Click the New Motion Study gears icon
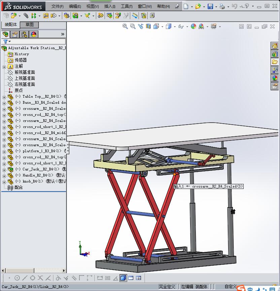This screenshot has height=291, width=280. point(101,15)
